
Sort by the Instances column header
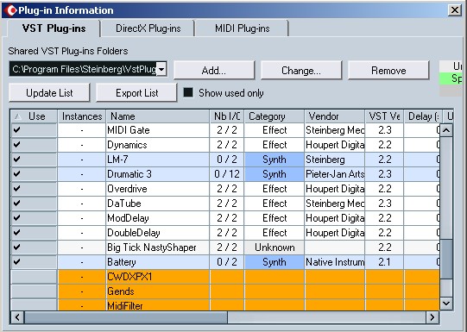82,116
